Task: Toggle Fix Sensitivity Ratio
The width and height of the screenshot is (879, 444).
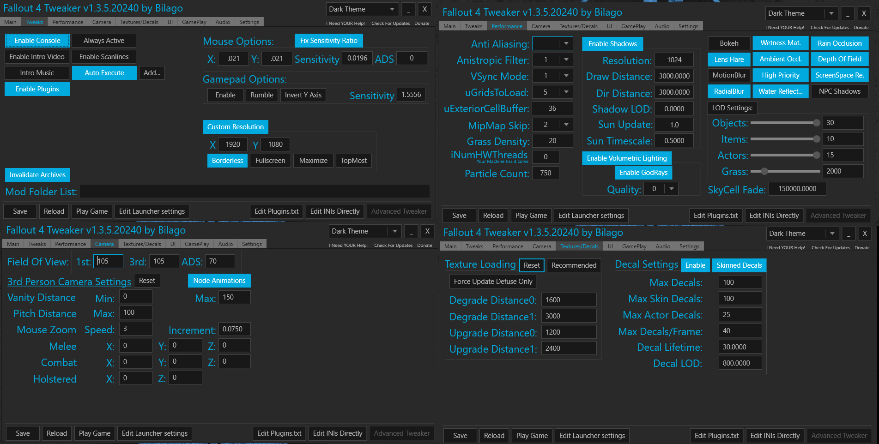Action: coord(329,41)
